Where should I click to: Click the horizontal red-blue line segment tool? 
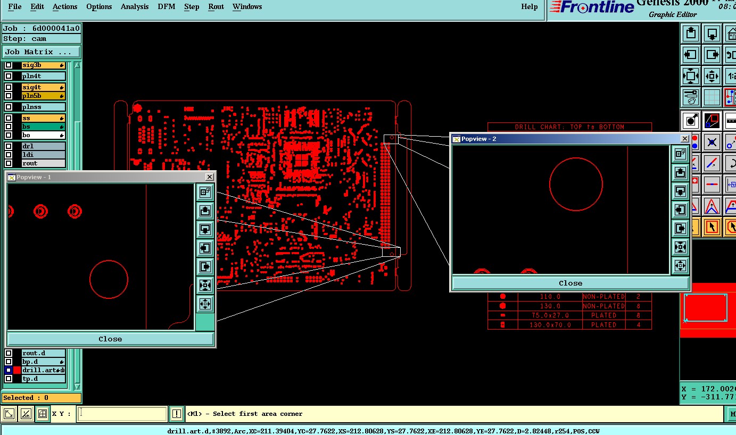click(712, 185)
